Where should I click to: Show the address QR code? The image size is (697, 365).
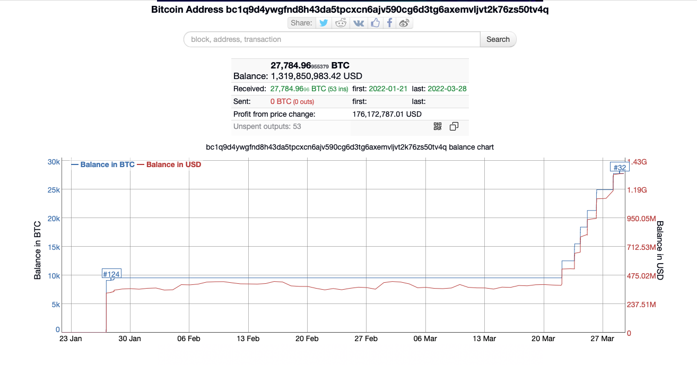coord(438,126)
